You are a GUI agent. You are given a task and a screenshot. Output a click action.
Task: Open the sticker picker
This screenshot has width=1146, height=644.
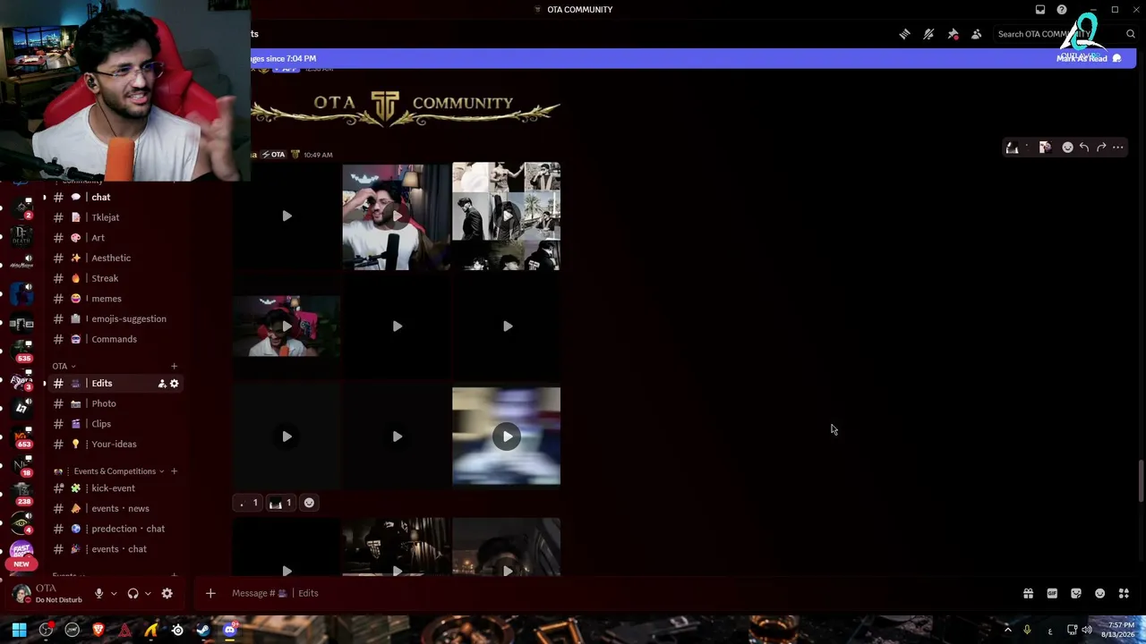click(1076, 593)
